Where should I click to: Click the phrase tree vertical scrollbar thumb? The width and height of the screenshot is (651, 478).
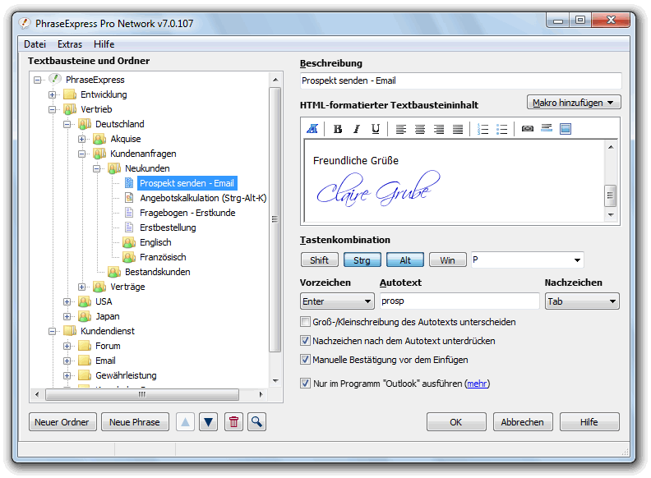pyautogui.click(x=275, y=219)
